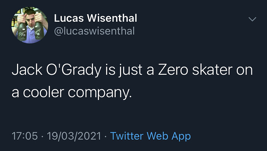This screenshot has height=151, width=267.
Task: Visit the @lucaswisenthal handle
Action: (x=94, y=31)
